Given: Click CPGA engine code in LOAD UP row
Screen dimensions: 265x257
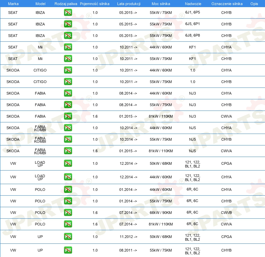Looking at the screenshot, I should [x=226, y=163].
